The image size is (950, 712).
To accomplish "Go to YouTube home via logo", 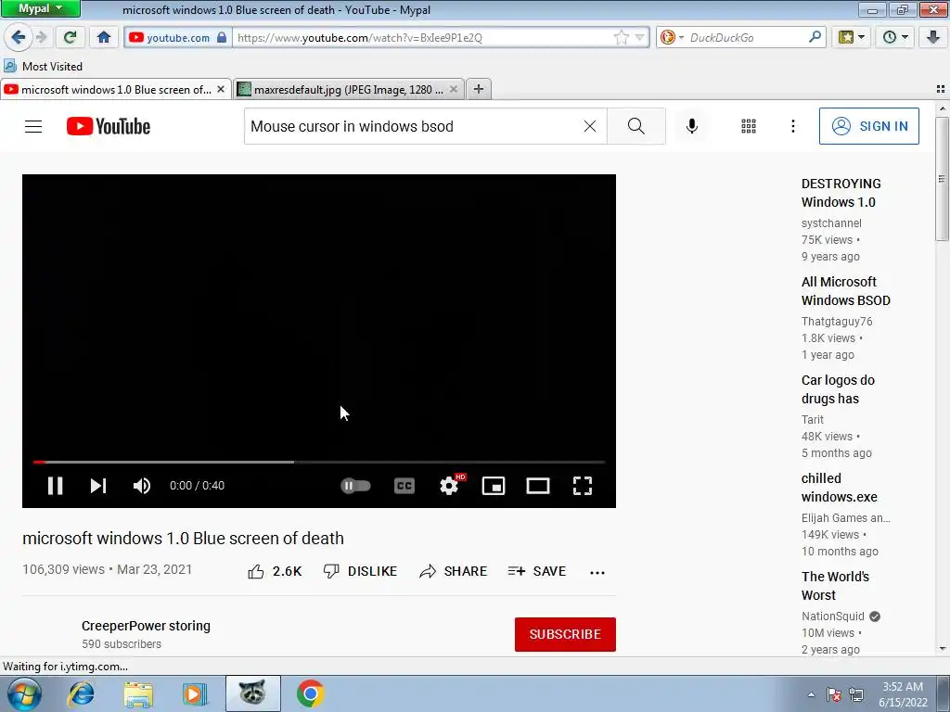I will click(109, 126).
